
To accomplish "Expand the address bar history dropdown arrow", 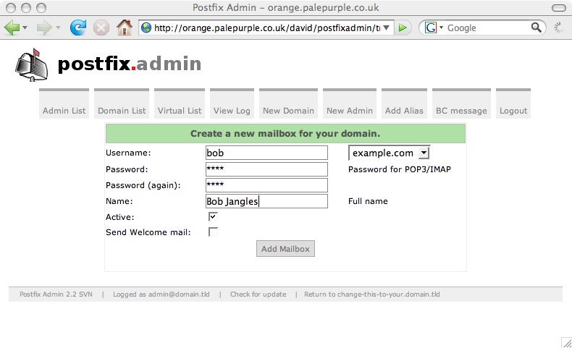I will point(387,27).
